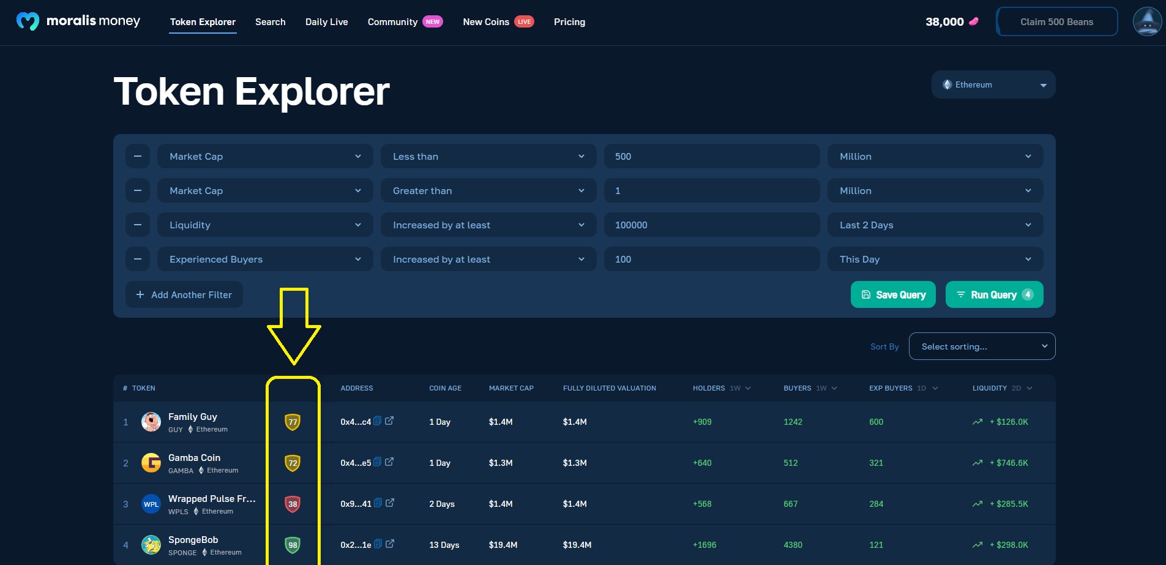Go to the Search tab

coord(271,22)
